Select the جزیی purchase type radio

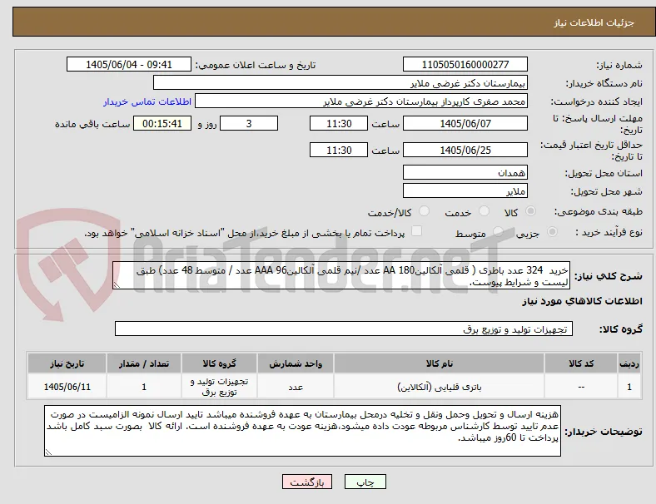pos(552,231)
